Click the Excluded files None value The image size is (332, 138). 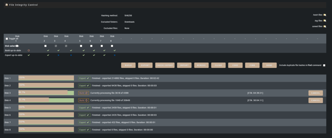[127, 28]
